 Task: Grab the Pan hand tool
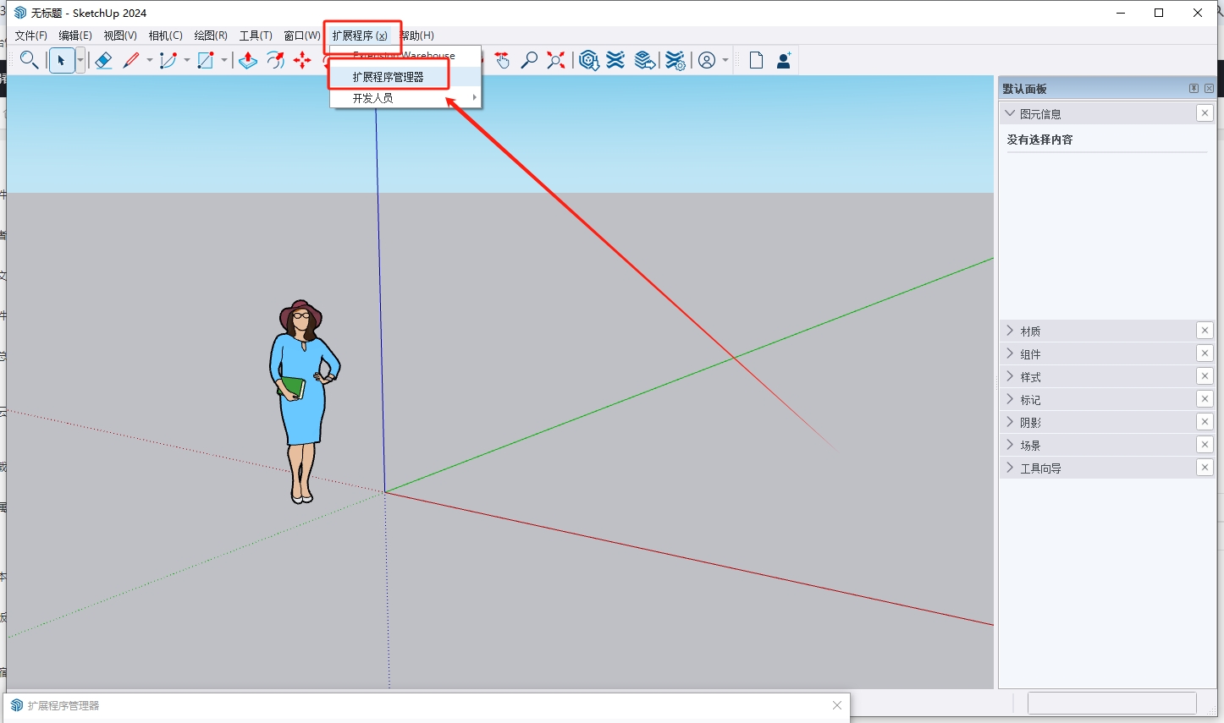[502, 60]
